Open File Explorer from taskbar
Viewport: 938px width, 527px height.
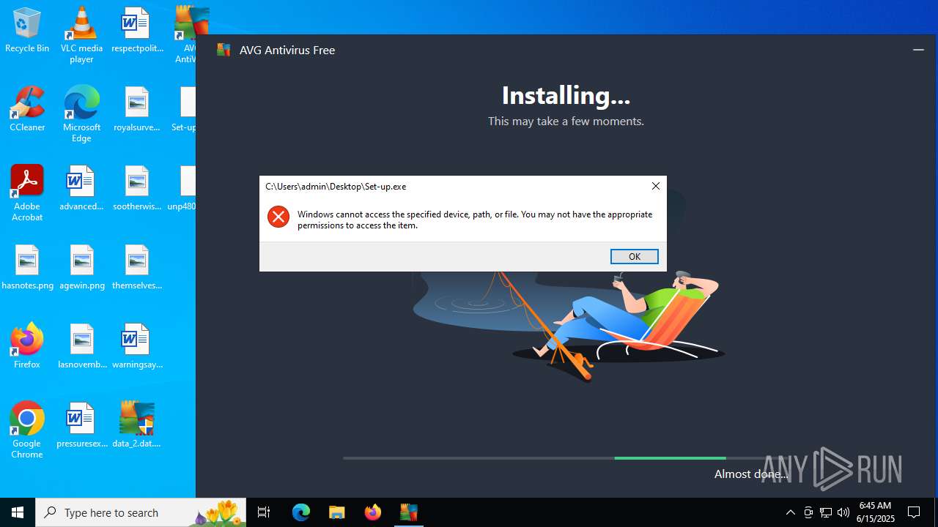click(337, 512)
